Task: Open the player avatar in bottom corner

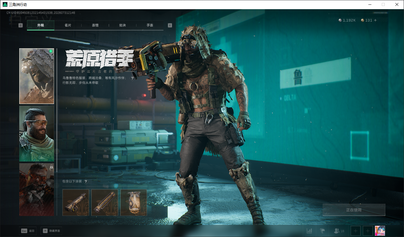Action: [380, 231]
